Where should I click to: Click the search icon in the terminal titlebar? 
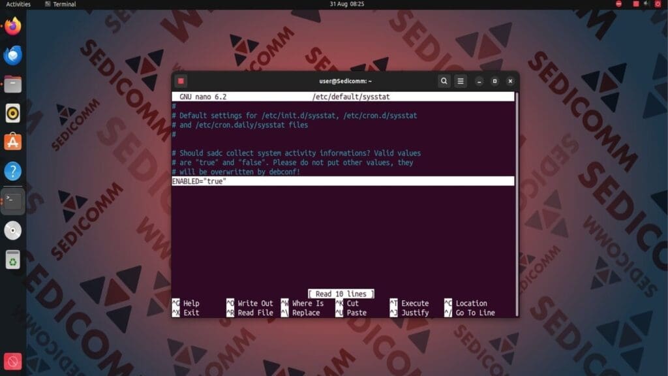coord(444,81)
